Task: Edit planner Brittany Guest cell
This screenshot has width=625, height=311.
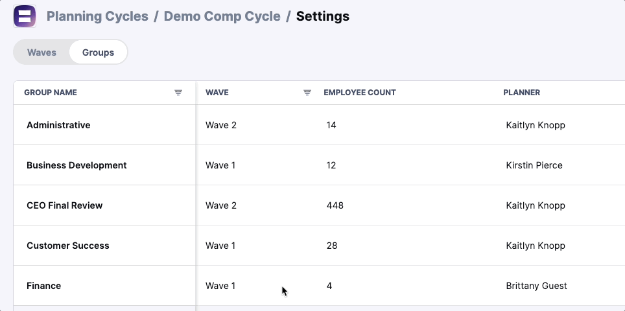Action: [x=537, y=286]
